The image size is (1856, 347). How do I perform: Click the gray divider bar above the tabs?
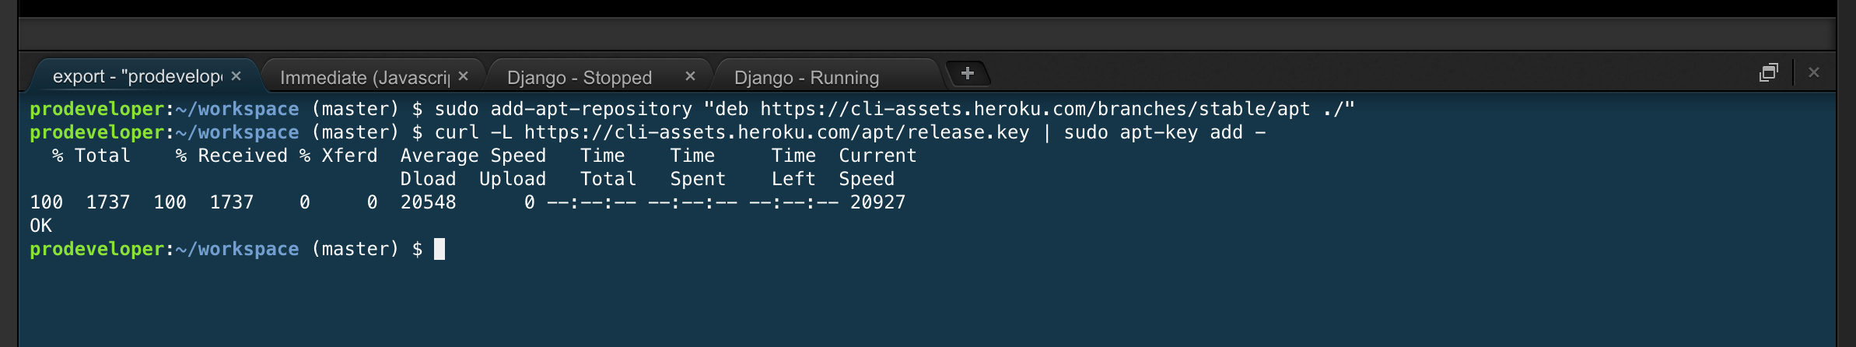[927, 35]
